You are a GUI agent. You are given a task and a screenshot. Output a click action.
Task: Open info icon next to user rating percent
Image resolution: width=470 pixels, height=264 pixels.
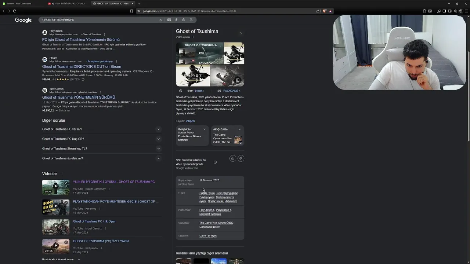click(x=215, y=162)
